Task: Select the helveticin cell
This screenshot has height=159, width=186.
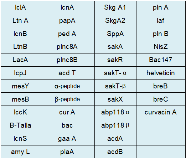Action: tap(161, 73)
